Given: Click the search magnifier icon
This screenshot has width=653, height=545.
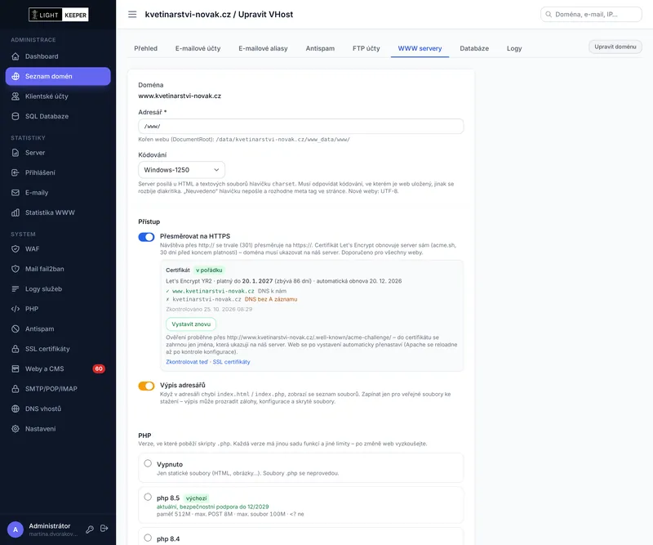Looking at the screenshot, I should coord(549,14).
